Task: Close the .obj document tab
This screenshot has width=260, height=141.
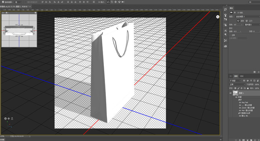Action: tap(30, 7)
